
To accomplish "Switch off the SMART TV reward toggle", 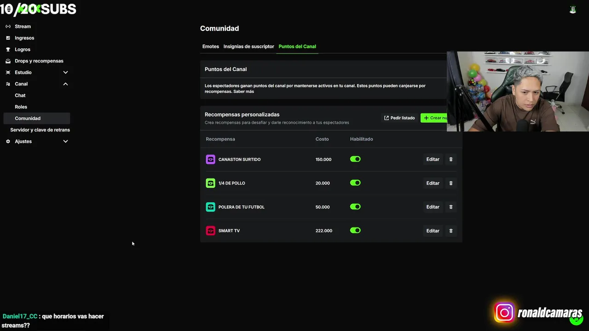I will (x=355, y=230).
